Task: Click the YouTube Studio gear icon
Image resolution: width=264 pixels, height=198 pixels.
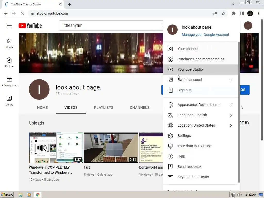Action: point(170,69)
